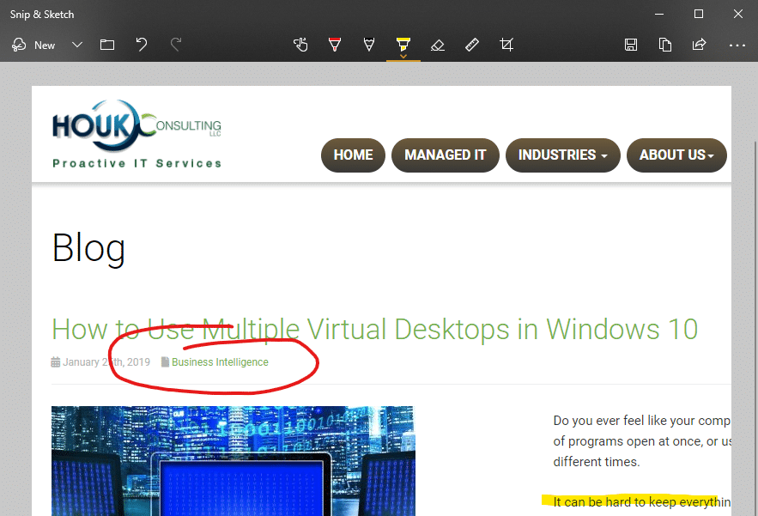Activate the Image crop tool
This screenshot has width=758, height=516.
coord(506,45)
